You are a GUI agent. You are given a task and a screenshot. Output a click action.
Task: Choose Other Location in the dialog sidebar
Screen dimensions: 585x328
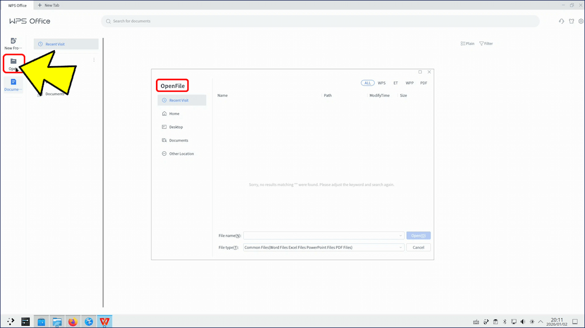point(181,154)
